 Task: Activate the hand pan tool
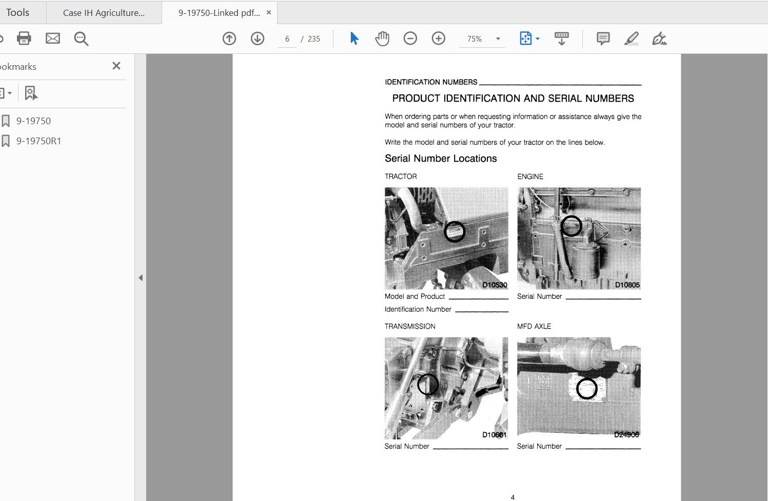382,38
